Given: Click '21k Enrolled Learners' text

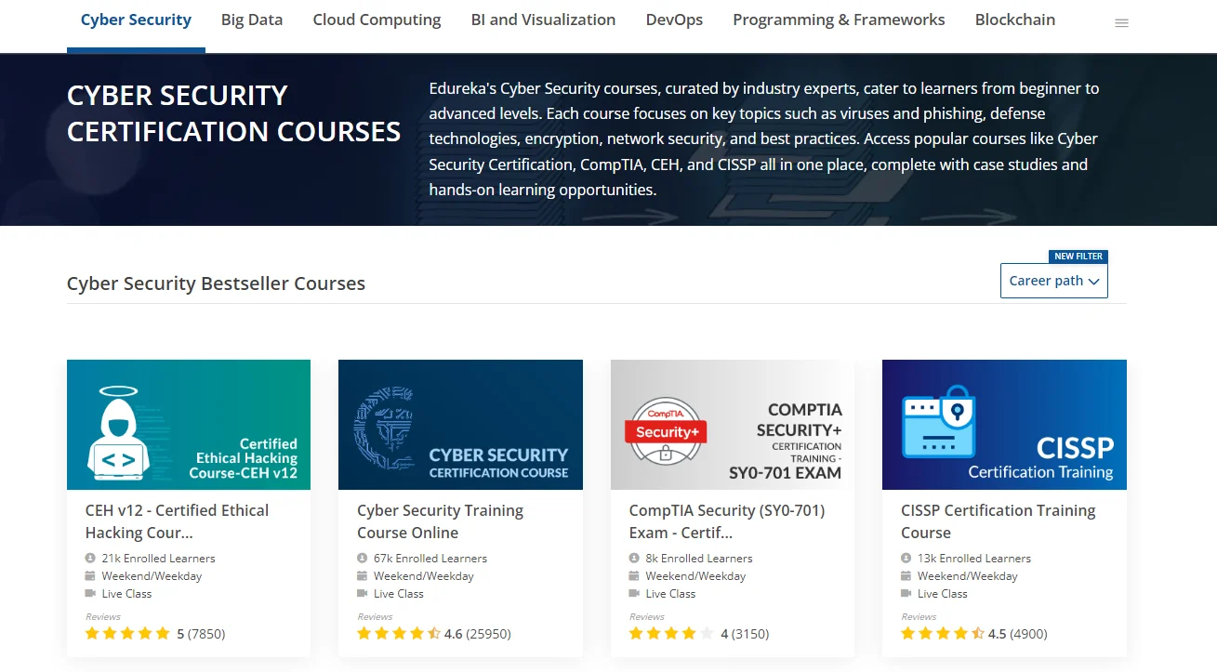Looking at the screenshot, I should pyautogui.click(x=158, y=559).
